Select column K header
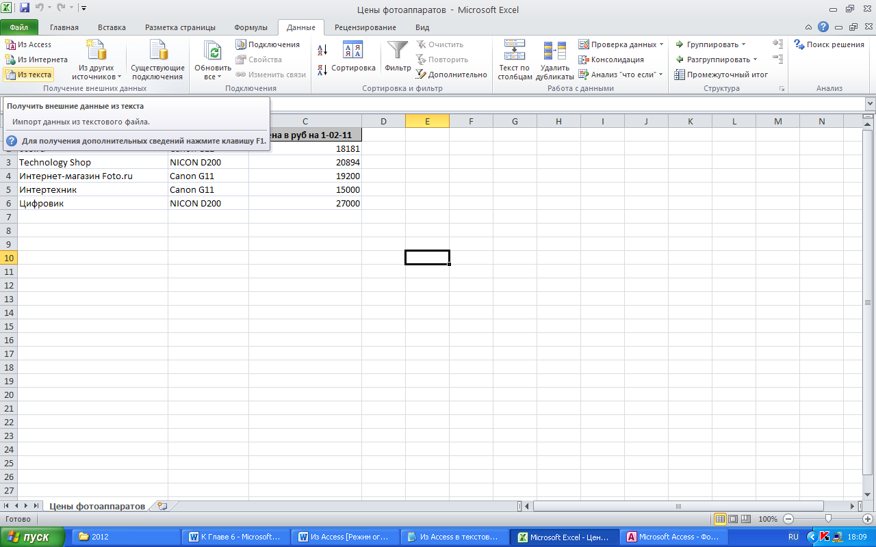The image size is (876, 547). point(690,121)
